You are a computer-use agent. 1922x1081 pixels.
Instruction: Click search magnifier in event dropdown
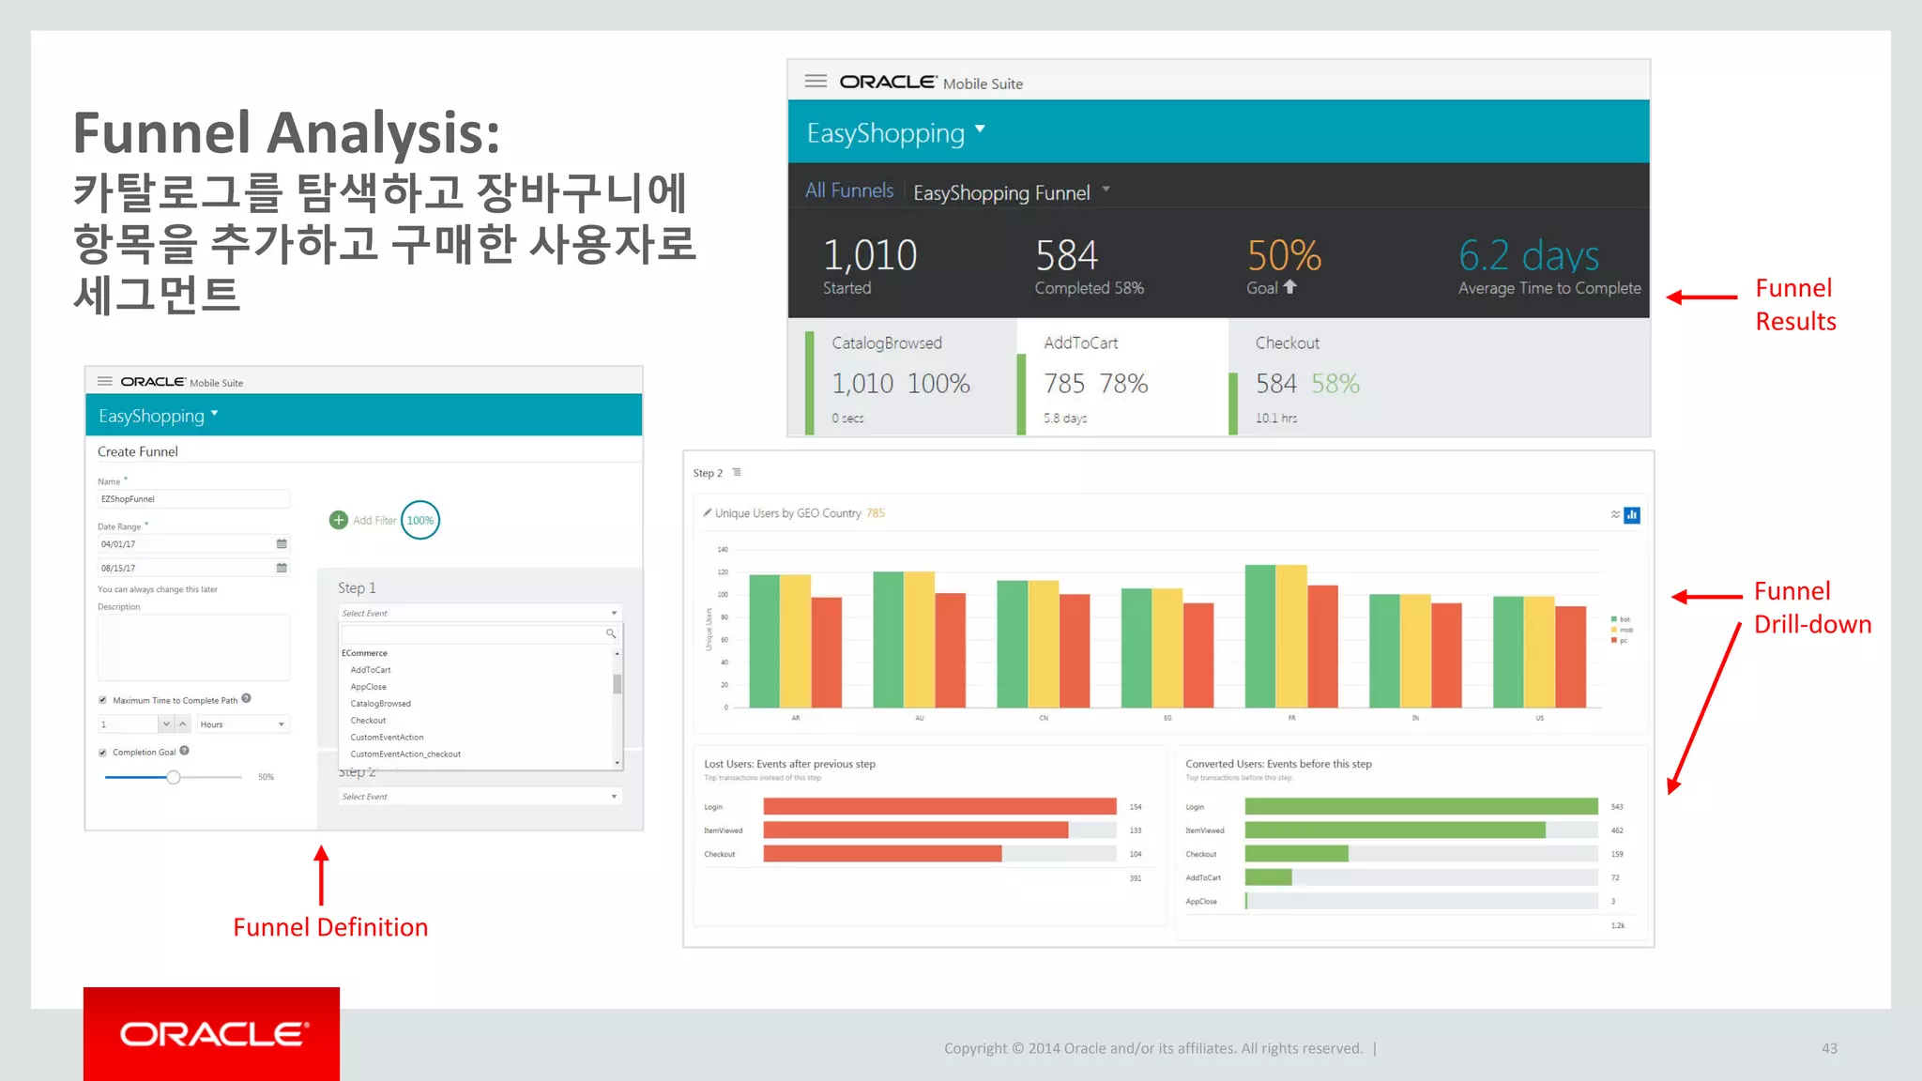pos(611,634)
